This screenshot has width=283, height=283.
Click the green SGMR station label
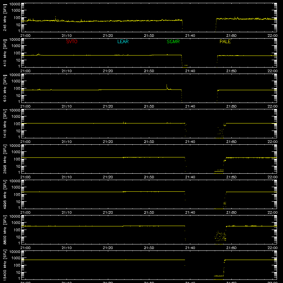tap(173, 41)
